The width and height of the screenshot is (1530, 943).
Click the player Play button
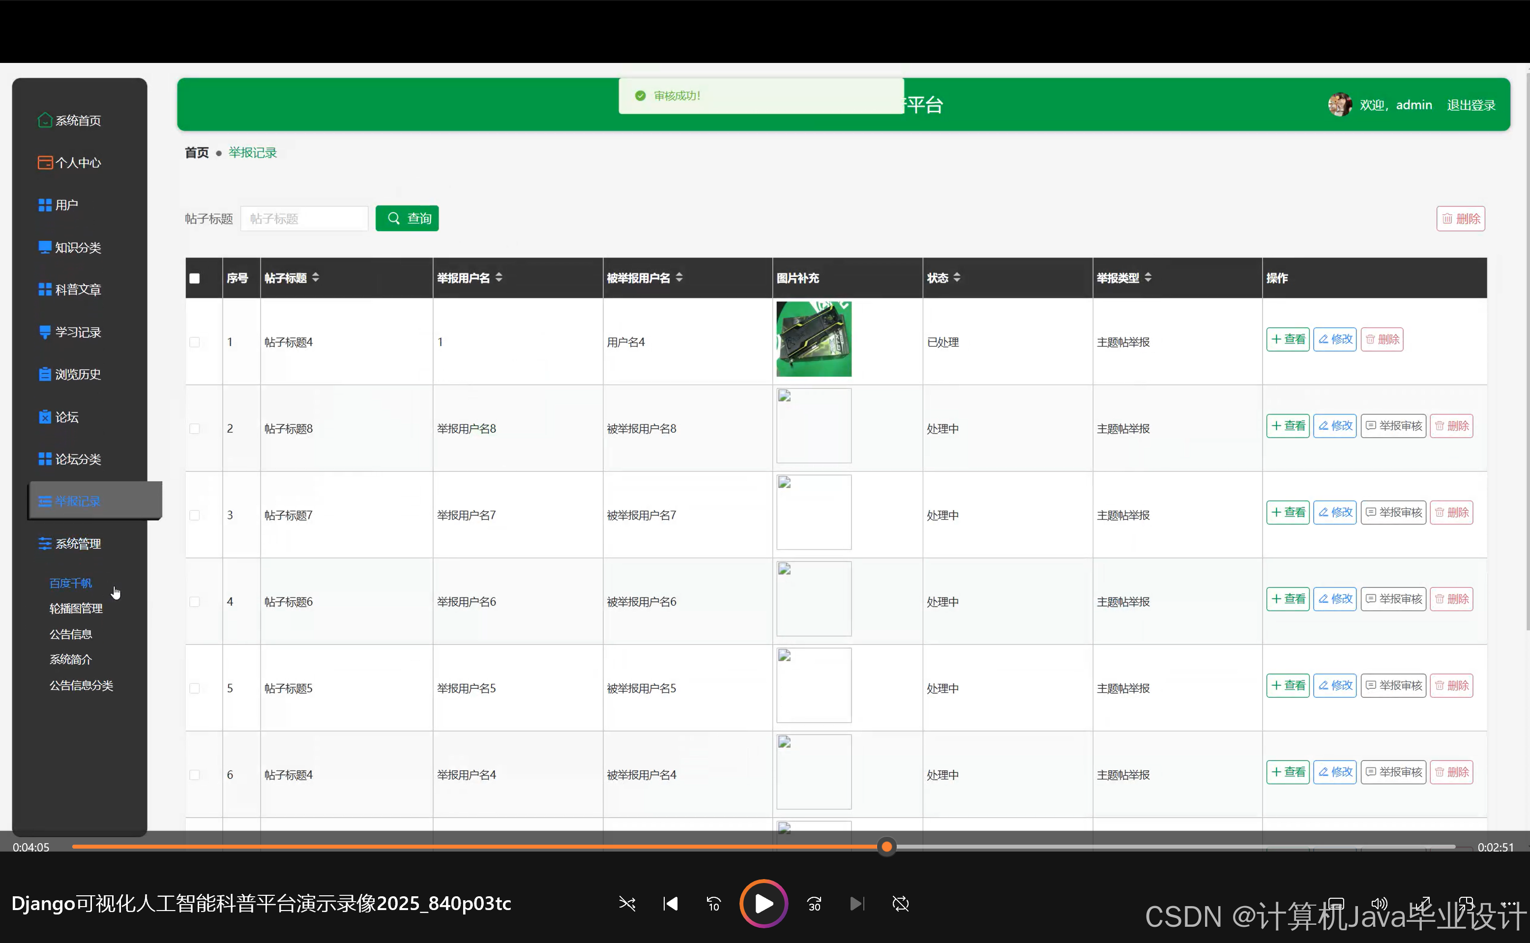point(764,904)
